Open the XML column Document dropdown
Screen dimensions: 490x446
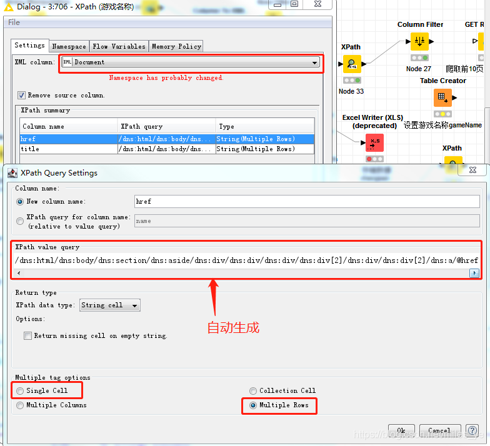pyautogui.click(x=191, y=62)
